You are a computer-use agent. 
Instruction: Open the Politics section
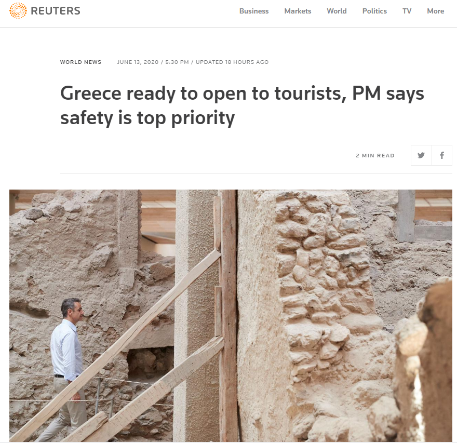click(374, 11)
